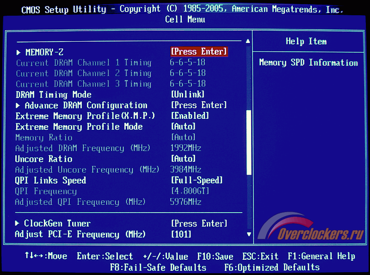
Task: Edit Adjust PCI-E Frequency value [101]
Action: (181, 234)
